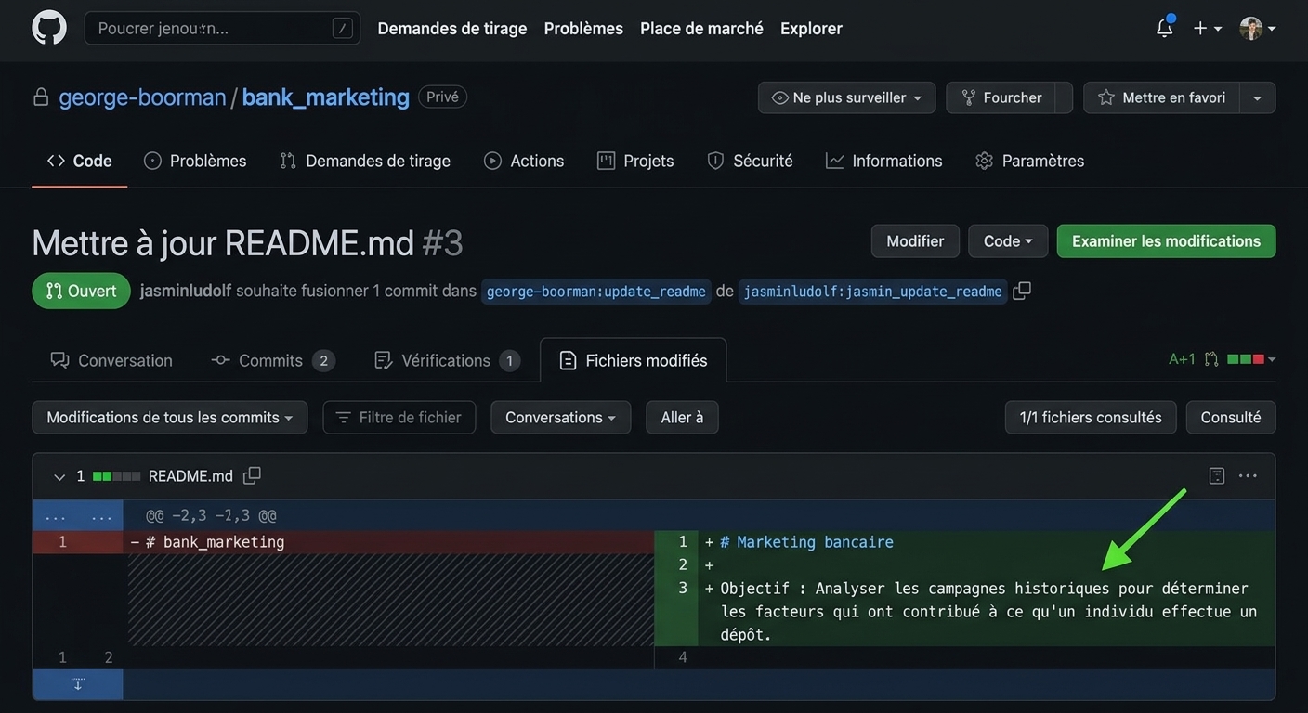Switch to the Commits tab
Screen dimensions: 1308x713
pos(273,360)
